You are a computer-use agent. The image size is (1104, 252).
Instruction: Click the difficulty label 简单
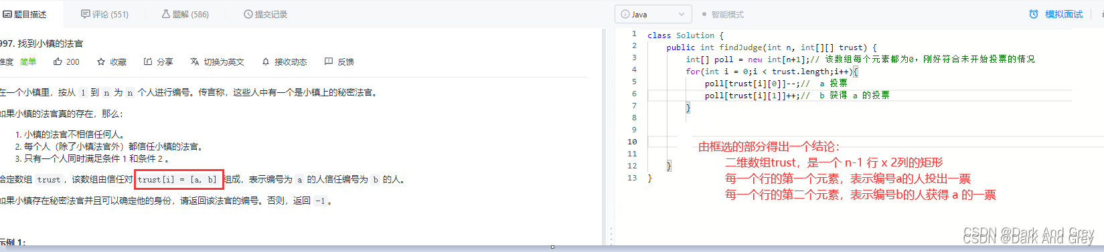coord(28,61)
